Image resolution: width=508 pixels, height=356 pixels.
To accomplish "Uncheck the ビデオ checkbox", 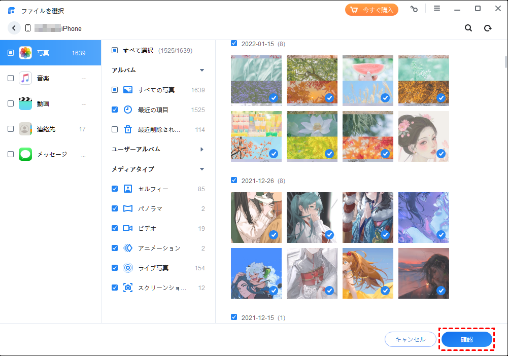I will (115, 228).
